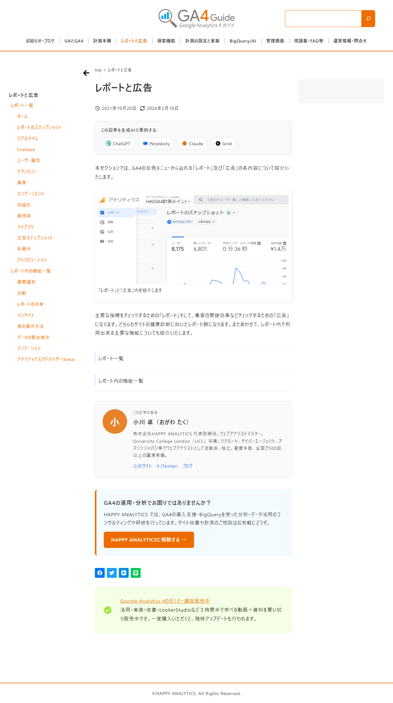Summarize article with Claude

tap(193, 143)
